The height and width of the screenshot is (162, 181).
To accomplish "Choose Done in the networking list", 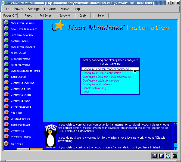I will click(x=86, y=92).
